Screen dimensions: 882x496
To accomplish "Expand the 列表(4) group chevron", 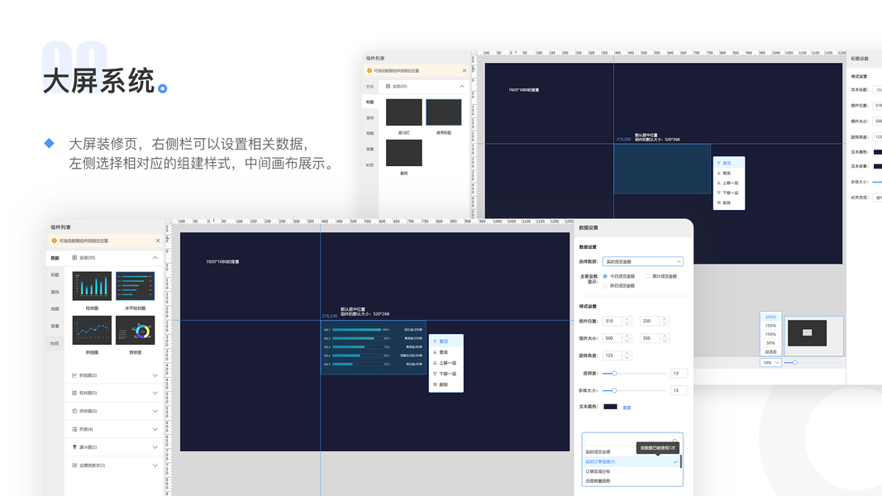I will click(155, 429).
